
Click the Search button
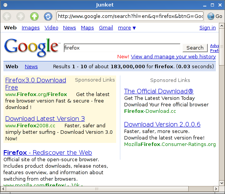click(195, 48)
